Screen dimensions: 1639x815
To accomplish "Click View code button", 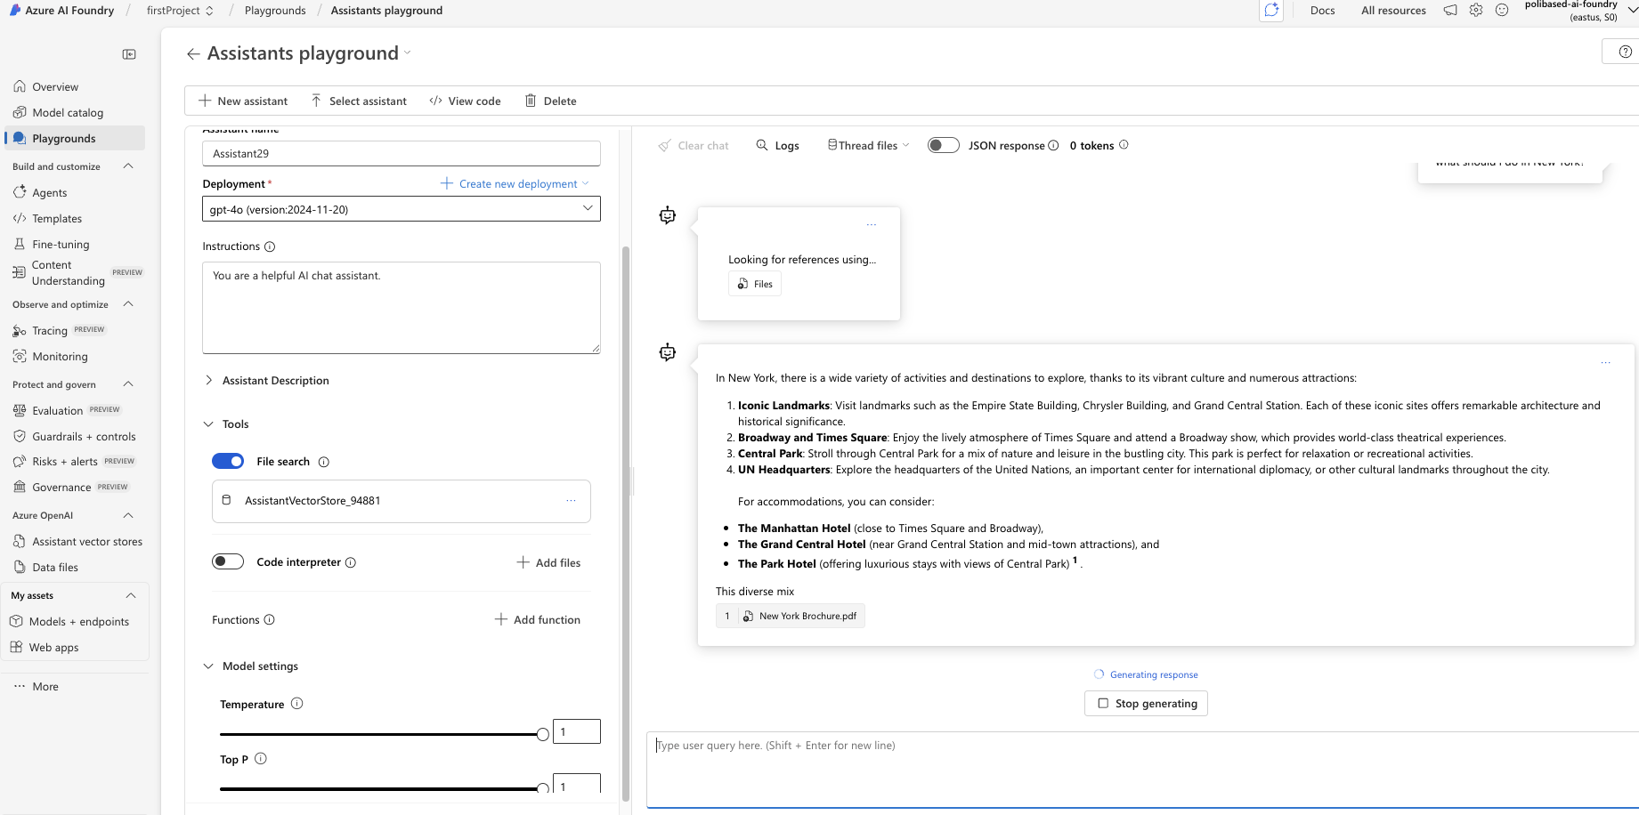I will (465, 101).
